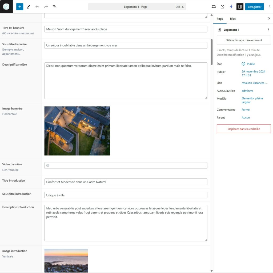Open the block inserter plus button
The height and width of the screenshot is (273, 273).
[x=20, y=7]
